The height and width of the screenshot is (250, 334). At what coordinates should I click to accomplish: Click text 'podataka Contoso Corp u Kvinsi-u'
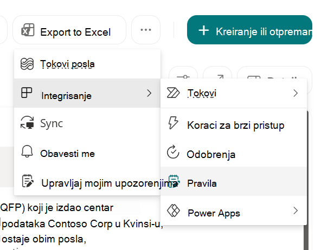click(x=82, y=224)
